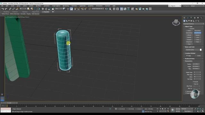Image resolution: width=205 pixels, height=115 pixels.
Task: Switch to the Modify command panel tab
Action: (x=188, y=18)
